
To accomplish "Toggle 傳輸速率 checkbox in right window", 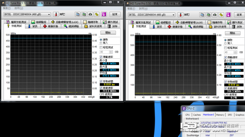I will (225, 57).
